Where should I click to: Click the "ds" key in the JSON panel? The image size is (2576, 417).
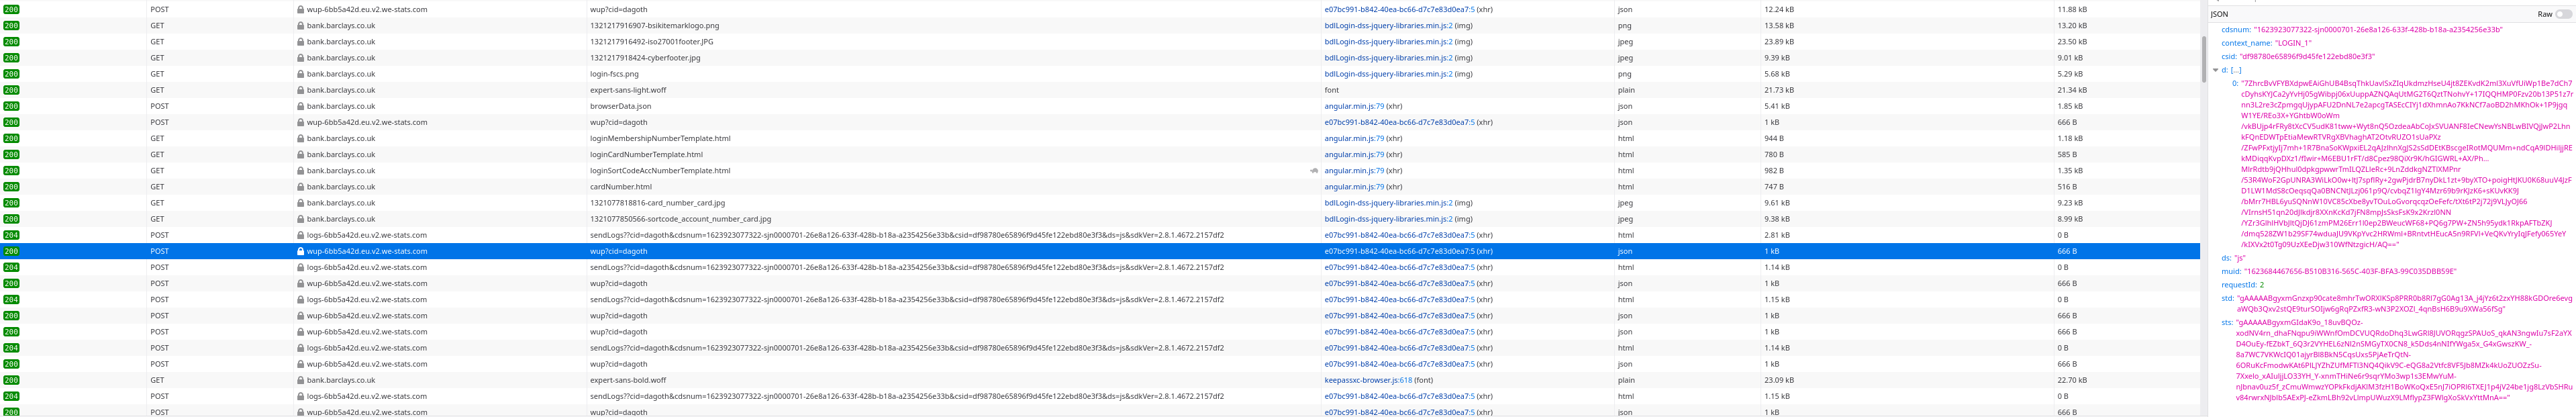click(x=2226, y=258)
